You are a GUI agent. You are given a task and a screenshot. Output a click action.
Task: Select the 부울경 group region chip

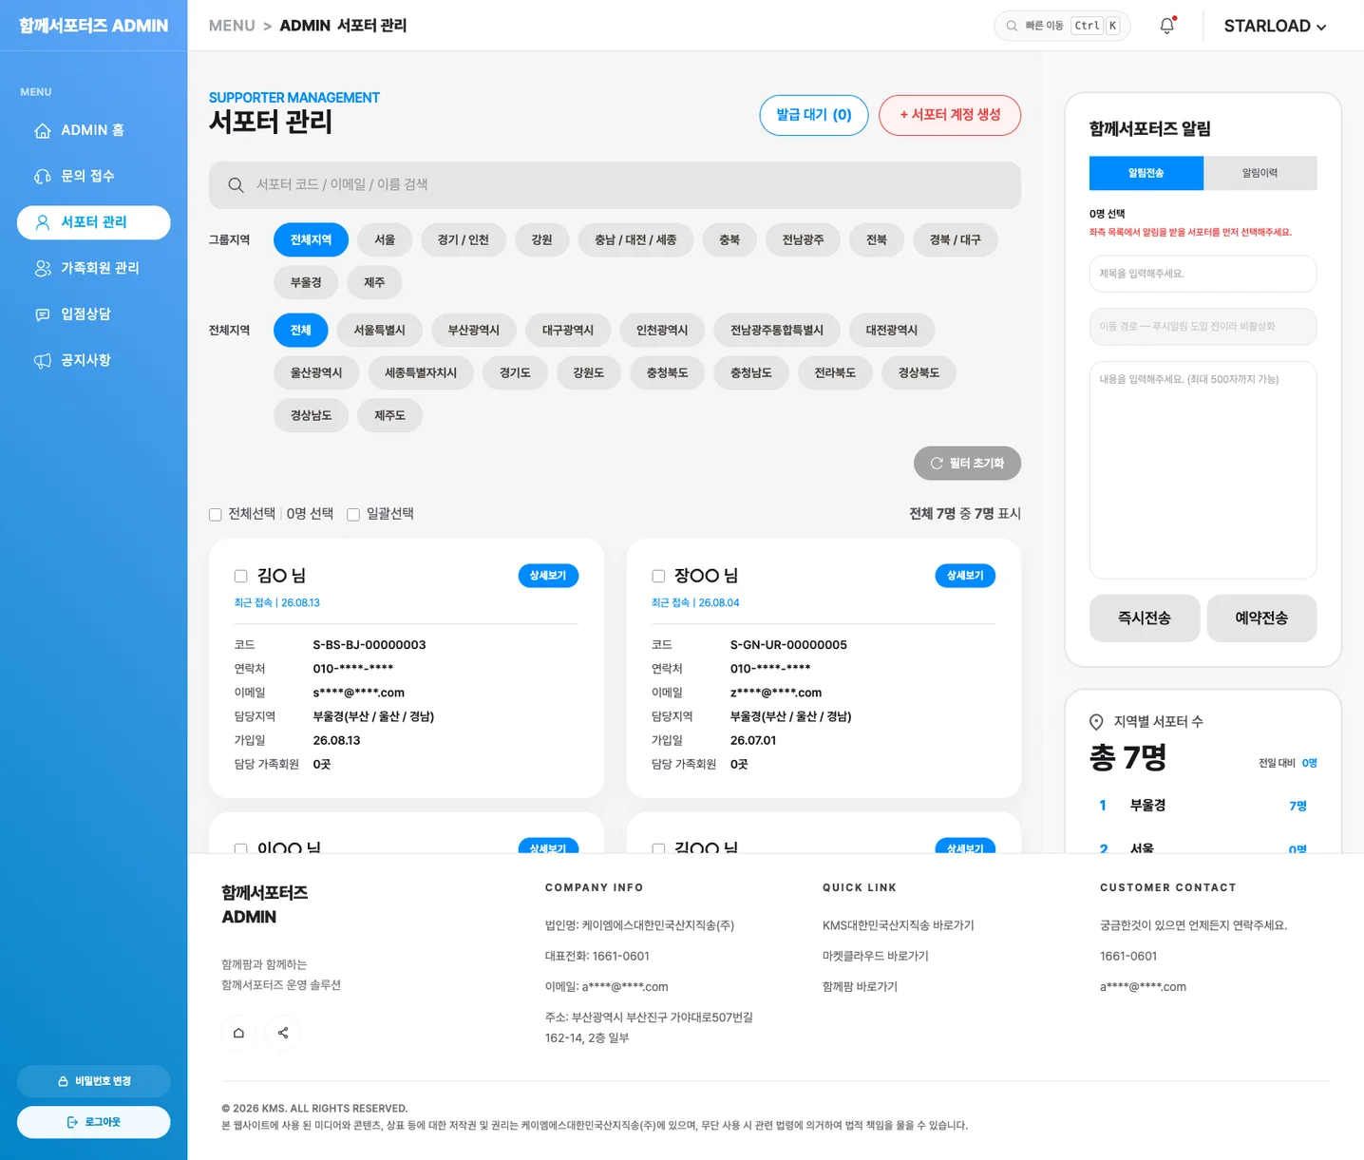306,282
